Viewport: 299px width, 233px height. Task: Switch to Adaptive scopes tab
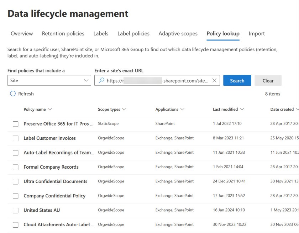tap(178, 33)
